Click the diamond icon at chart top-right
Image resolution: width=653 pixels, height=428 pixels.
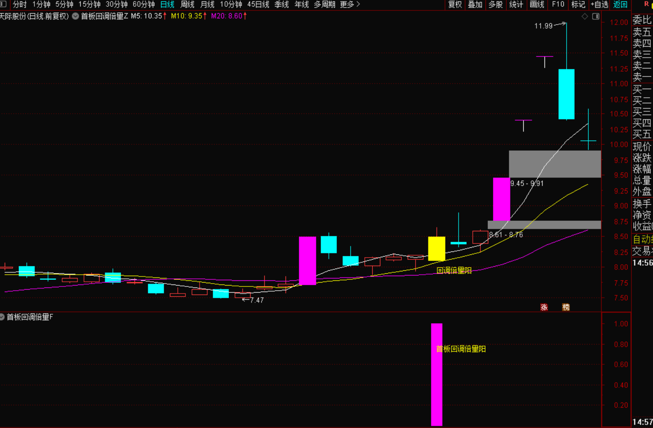point(585,17)
